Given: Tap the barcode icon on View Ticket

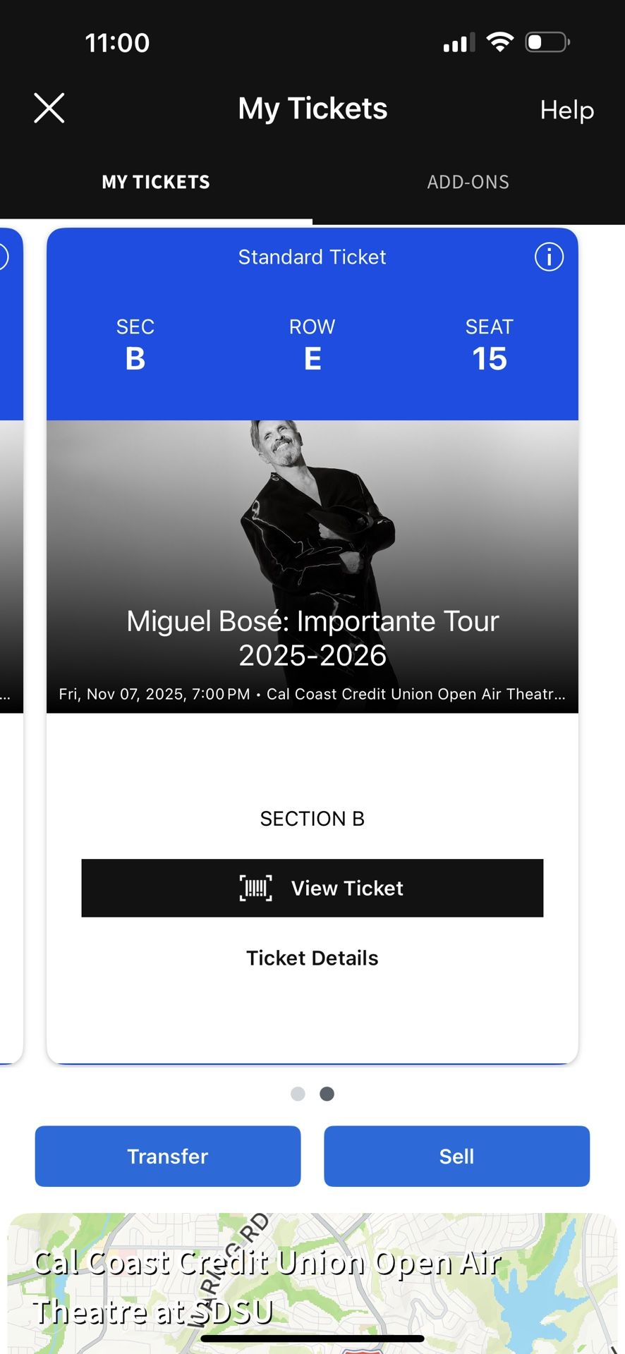Looking at the screenshot, I should pyautogui.click(x=255, y=888).
